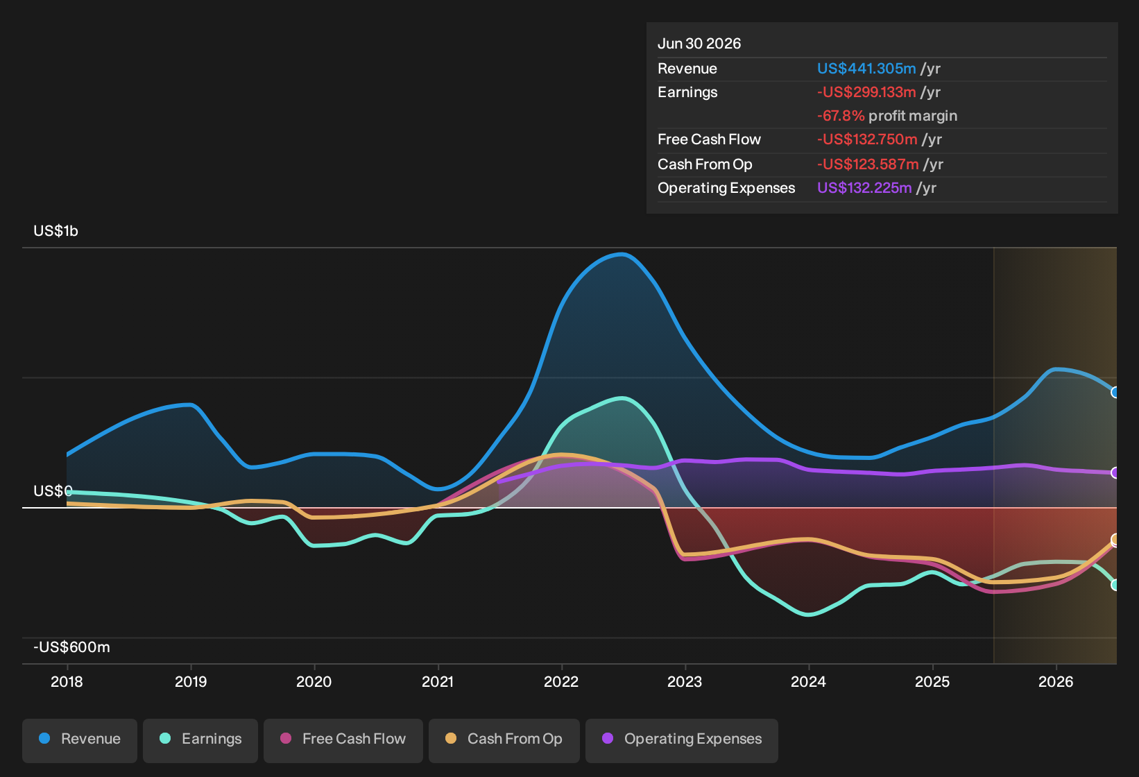The image size is (1139, 777).
Task: Click the Jun 30 2026 tooltip date
Action: click(x=699, y=44)
